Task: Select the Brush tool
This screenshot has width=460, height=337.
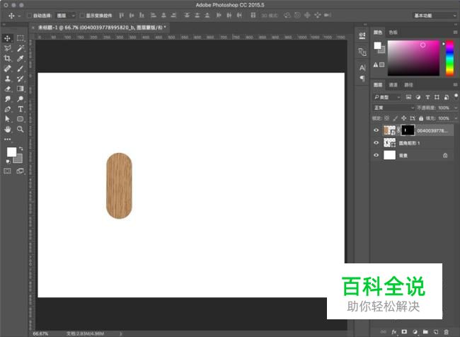Action: coord(21,69)
